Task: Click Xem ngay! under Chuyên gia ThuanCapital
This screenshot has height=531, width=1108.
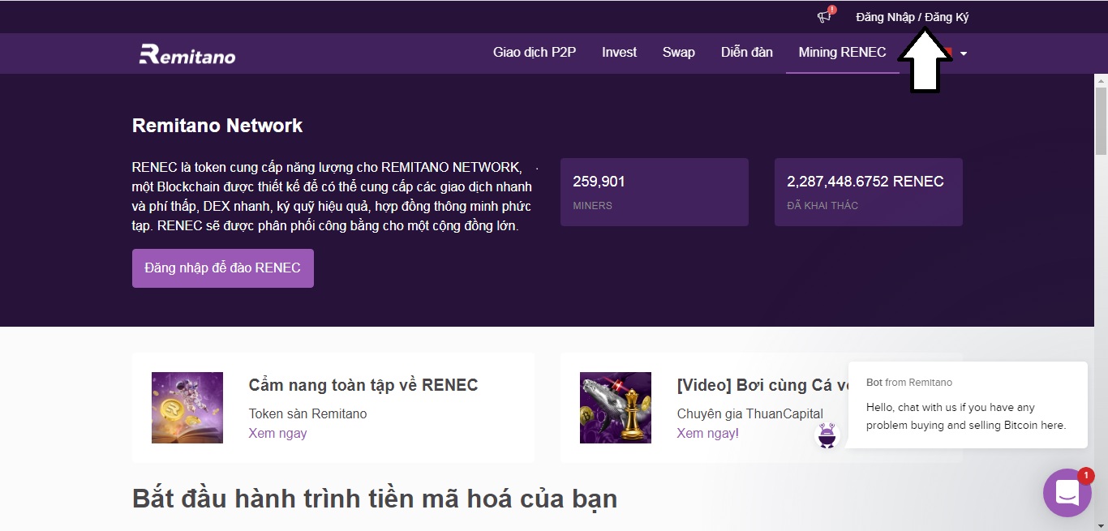Action: pos(708,433)
